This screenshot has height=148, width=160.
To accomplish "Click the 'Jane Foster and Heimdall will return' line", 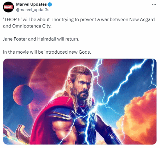I will [x=41, y=39].
